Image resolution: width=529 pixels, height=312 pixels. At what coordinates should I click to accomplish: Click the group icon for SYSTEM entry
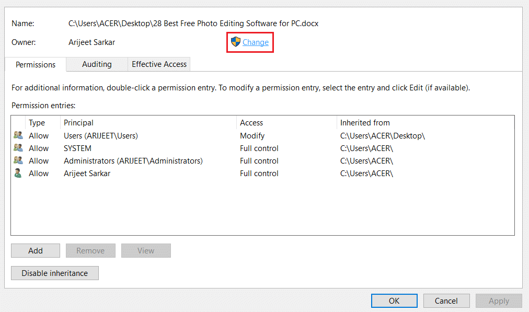(x=18, y=148)
